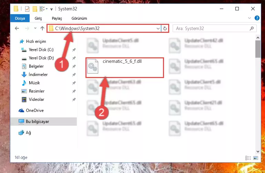Click the pin icon beside Yerel Disk (C:)

pos(74,50)
